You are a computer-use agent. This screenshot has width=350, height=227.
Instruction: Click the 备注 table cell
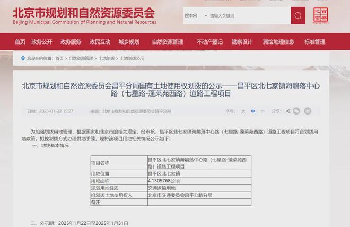(119, 202)
